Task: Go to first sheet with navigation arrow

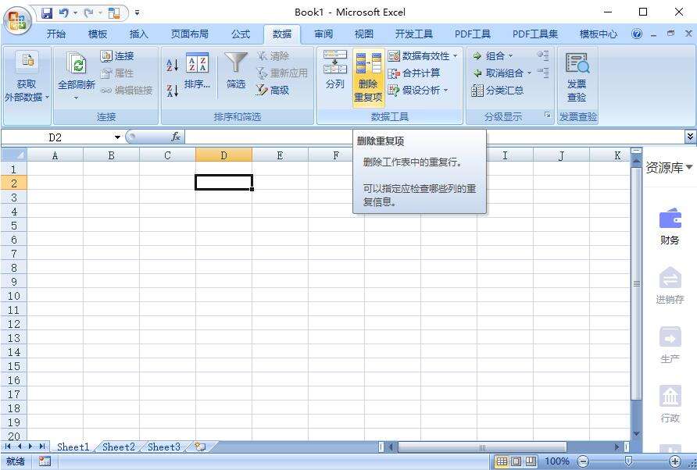Action: (x=8, y=447)
